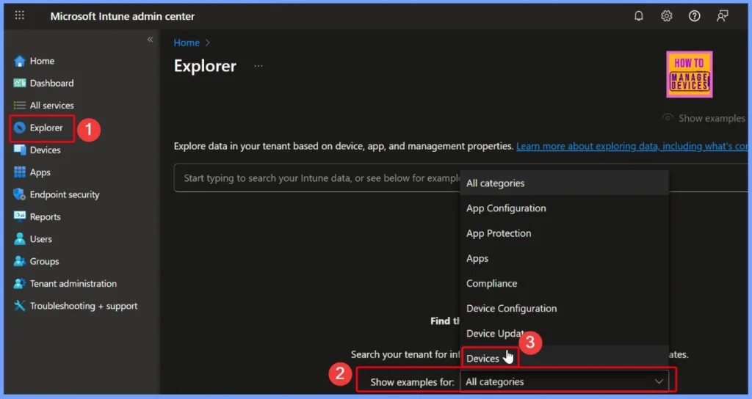The height and width of the screenshot is (399, 752).
Task: Choose Device Updates from the dropdown list
Action: pos(565,334)
